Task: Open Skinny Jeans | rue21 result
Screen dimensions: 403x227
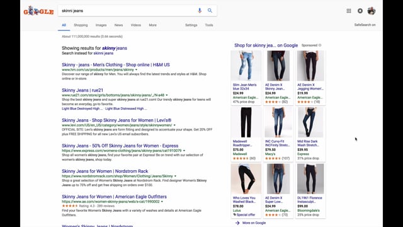Action: pos(82,90)
